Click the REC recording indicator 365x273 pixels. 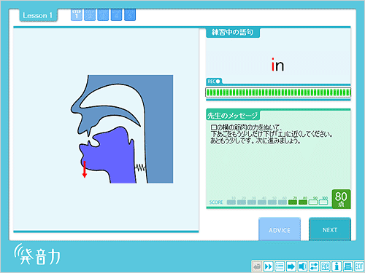(x=214, y=82)
